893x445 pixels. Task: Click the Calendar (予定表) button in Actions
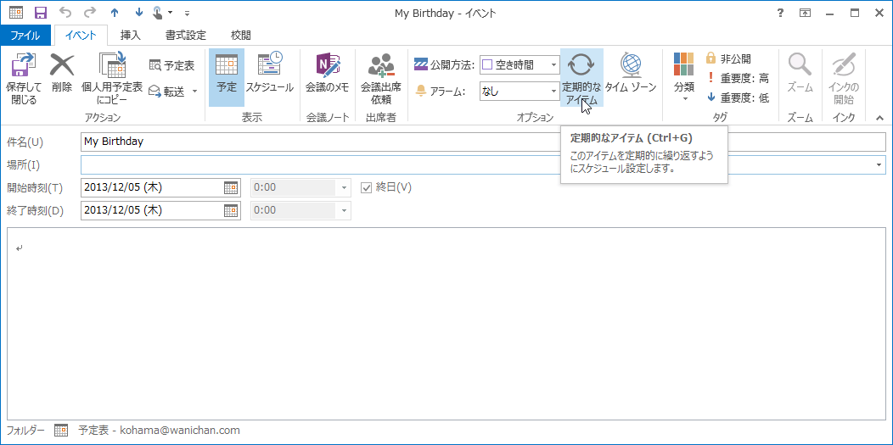pyautogui.click(x=172, y=64)
